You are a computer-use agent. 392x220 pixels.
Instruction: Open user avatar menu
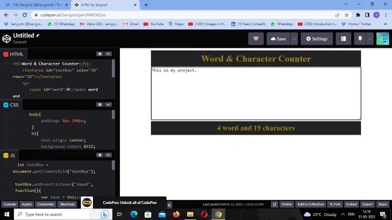click(383, 39)
